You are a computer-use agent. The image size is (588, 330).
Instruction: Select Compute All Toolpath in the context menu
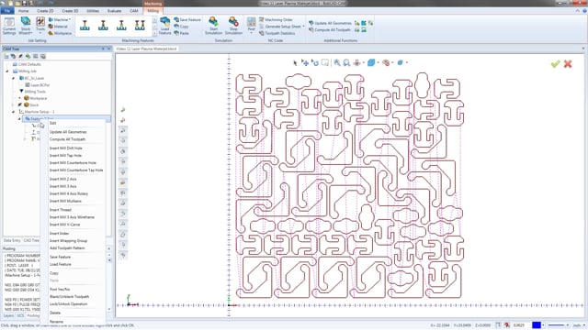[x=67, y=139]
